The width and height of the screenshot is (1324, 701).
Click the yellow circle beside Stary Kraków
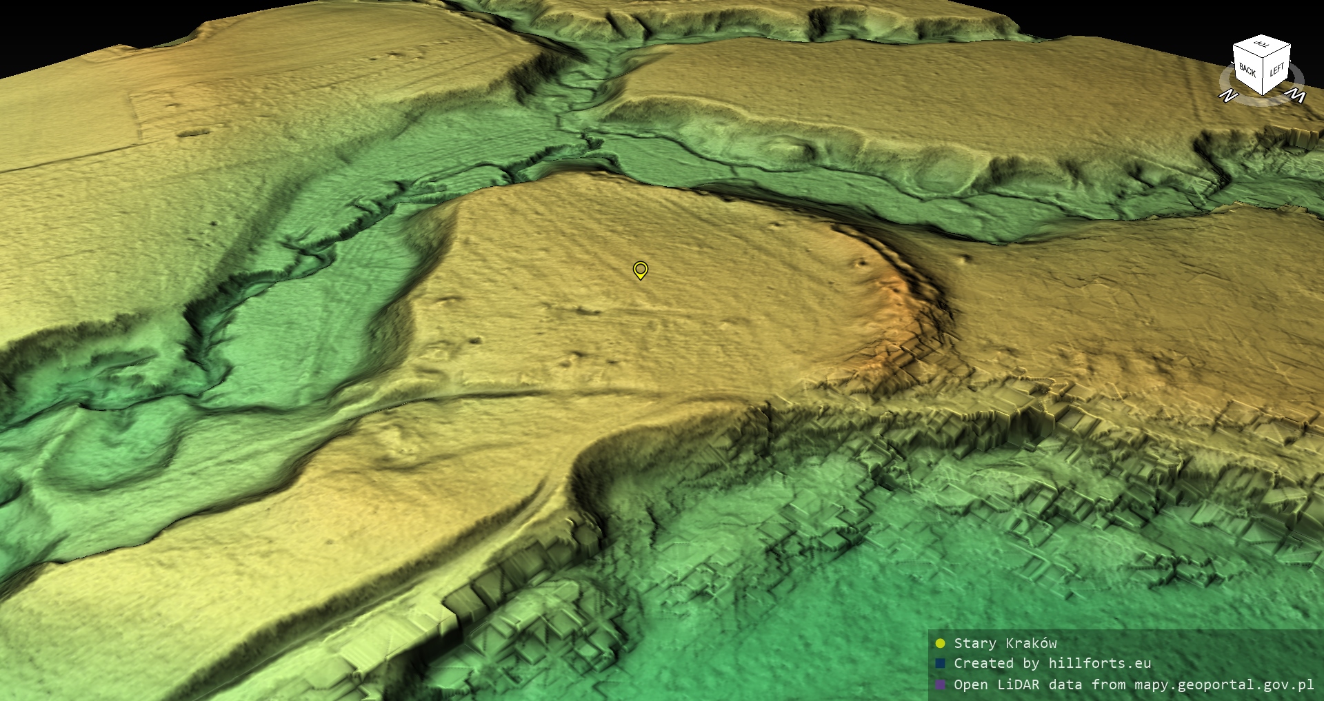940,644
